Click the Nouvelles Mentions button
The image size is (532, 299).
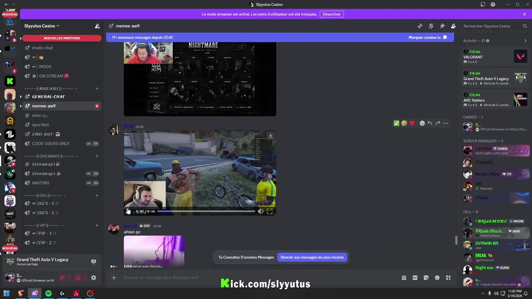pos(62,38)
